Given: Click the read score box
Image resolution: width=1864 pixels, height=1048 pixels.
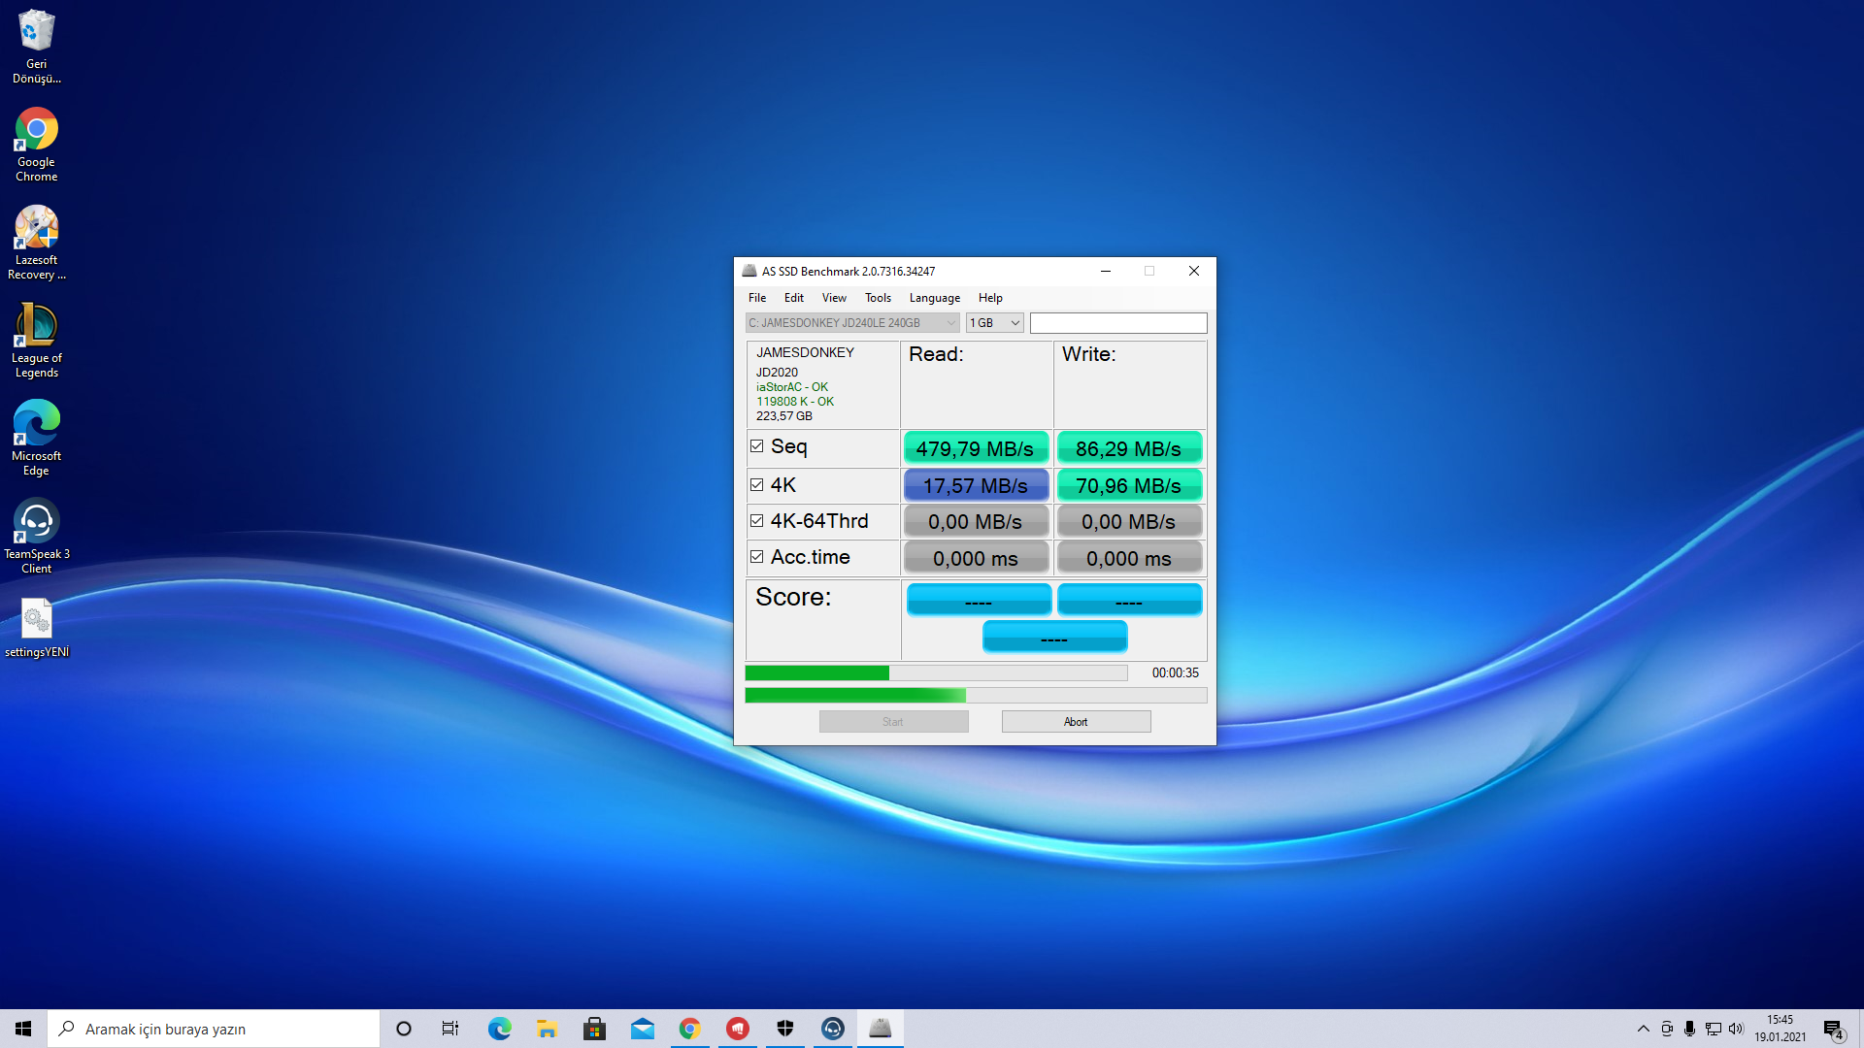Looking at the screenshot, I should pos(979,600).
